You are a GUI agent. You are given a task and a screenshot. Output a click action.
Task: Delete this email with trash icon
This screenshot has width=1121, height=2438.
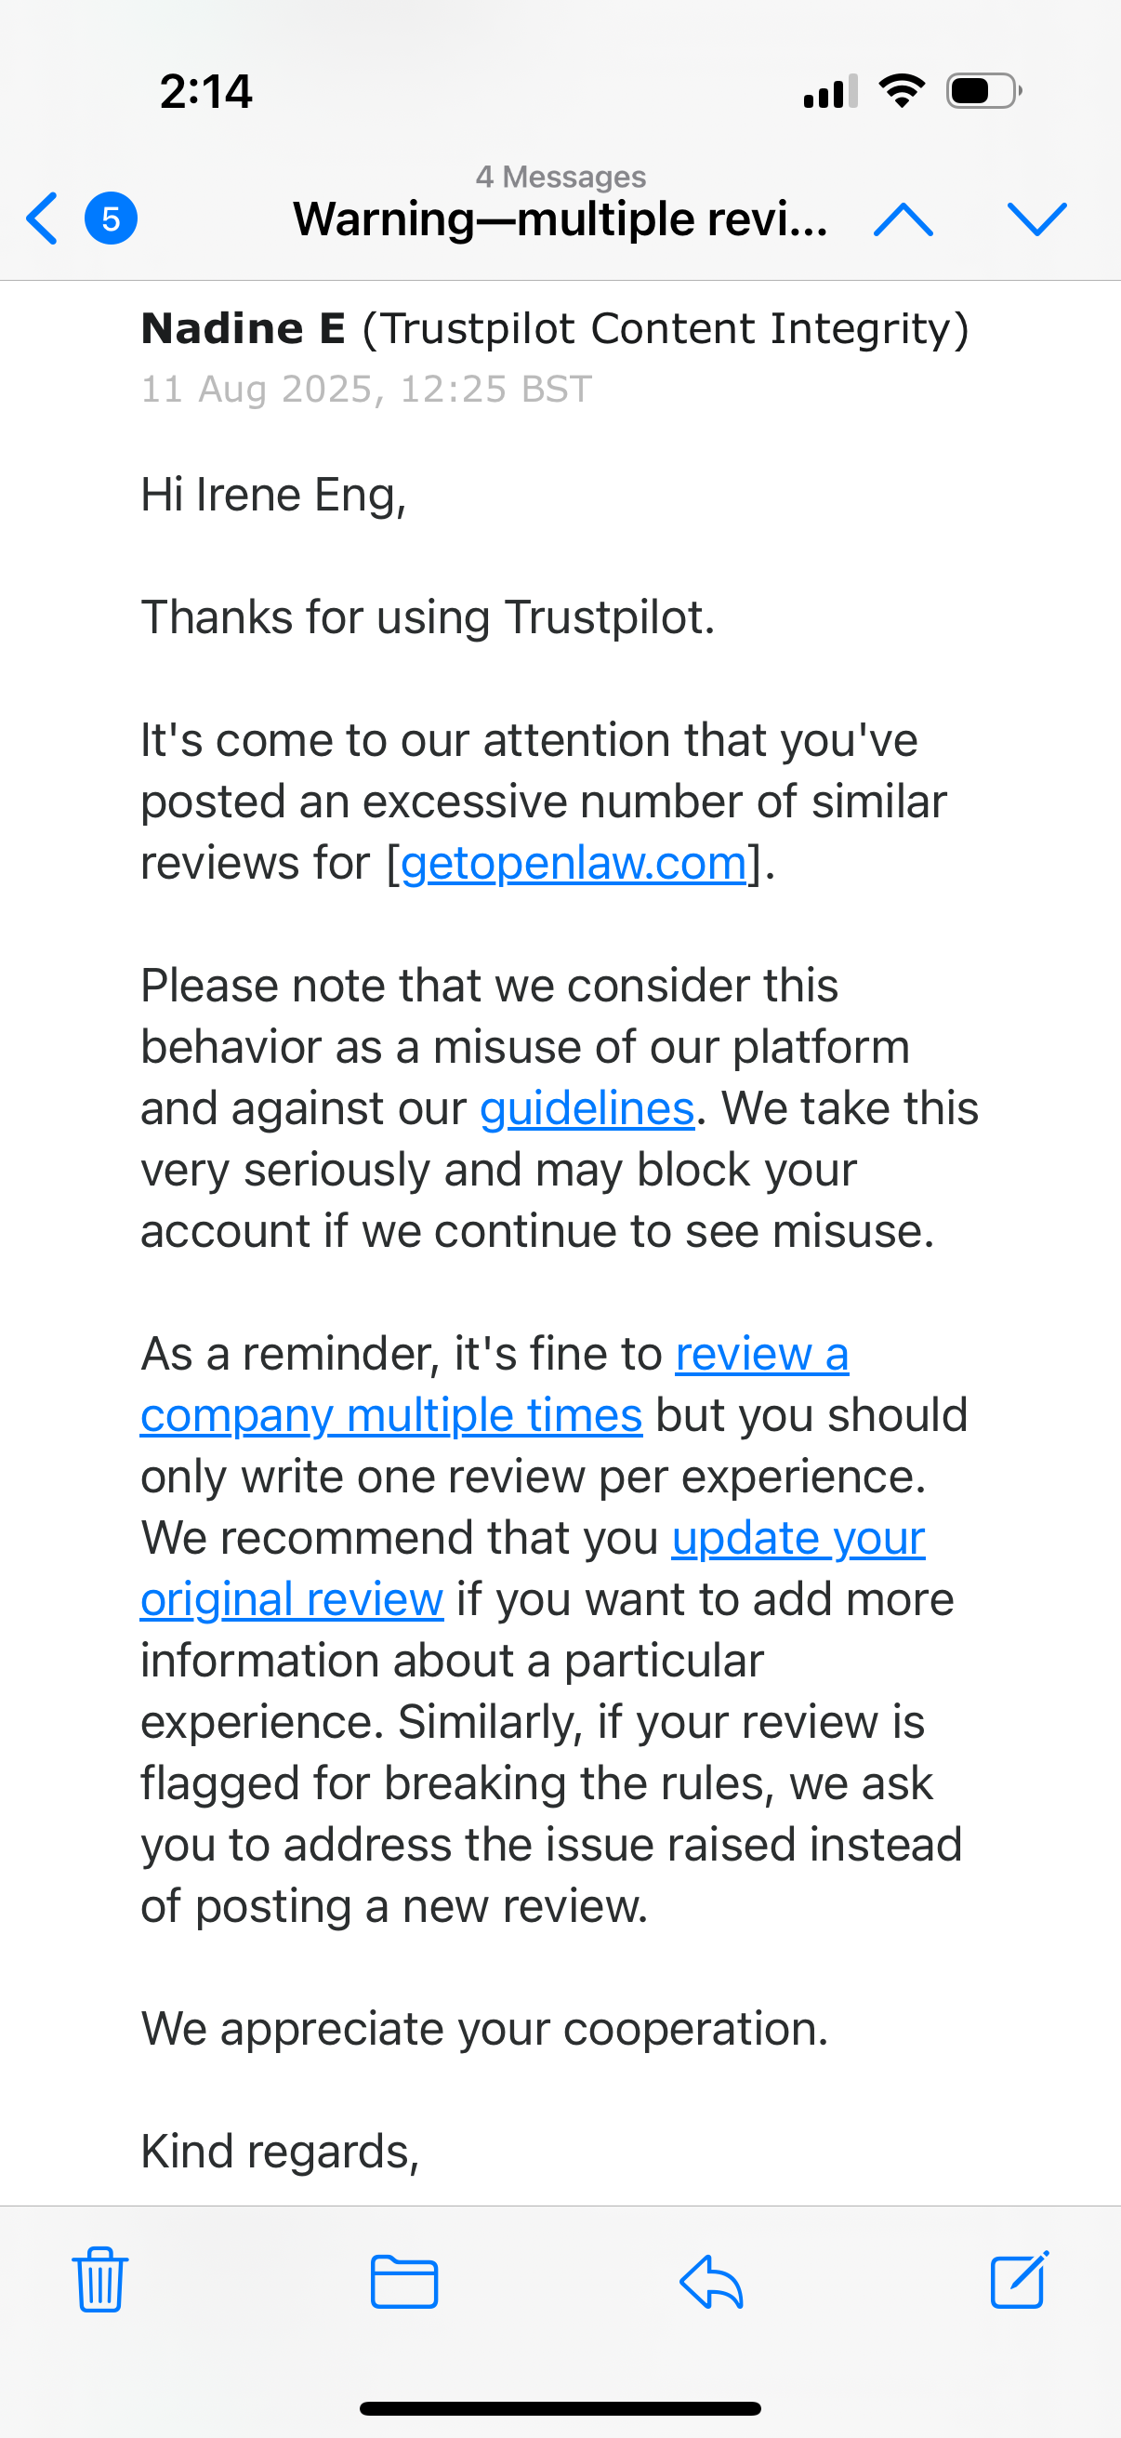[x=99, y=2280]
